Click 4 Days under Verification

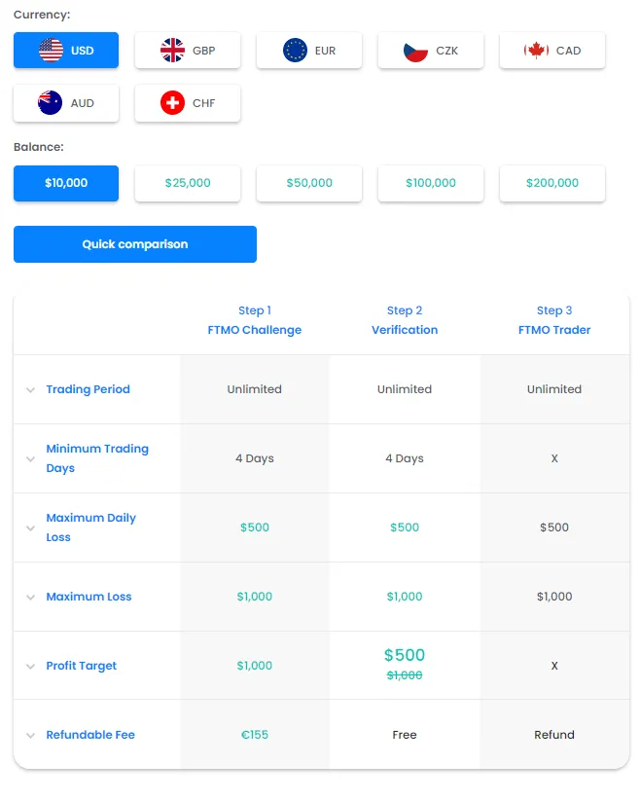(405, 458)
